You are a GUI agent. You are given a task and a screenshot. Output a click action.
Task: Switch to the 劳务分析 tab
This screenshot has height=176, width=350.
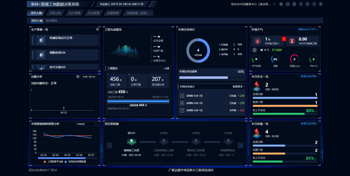(55, 13)
